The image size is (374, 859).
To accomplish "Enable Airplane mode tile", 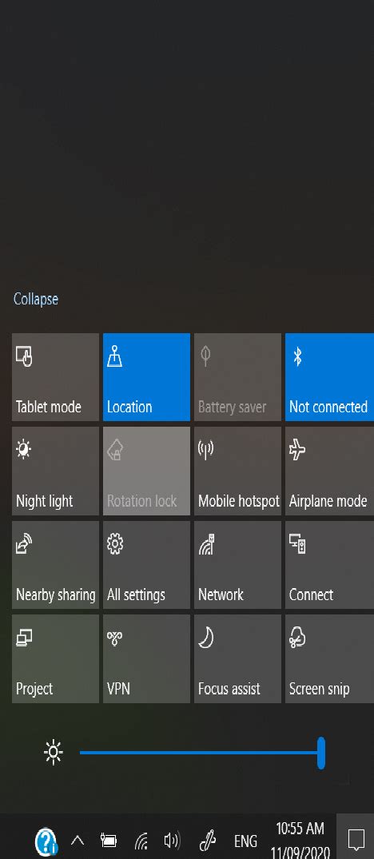I will click(329, 471).
